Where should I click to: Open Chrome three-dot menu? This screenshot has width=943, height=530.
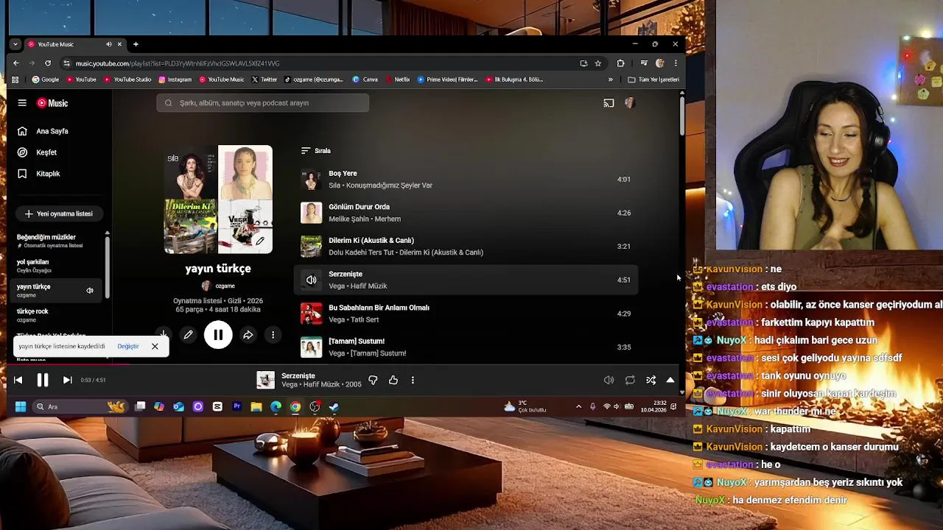676,63
